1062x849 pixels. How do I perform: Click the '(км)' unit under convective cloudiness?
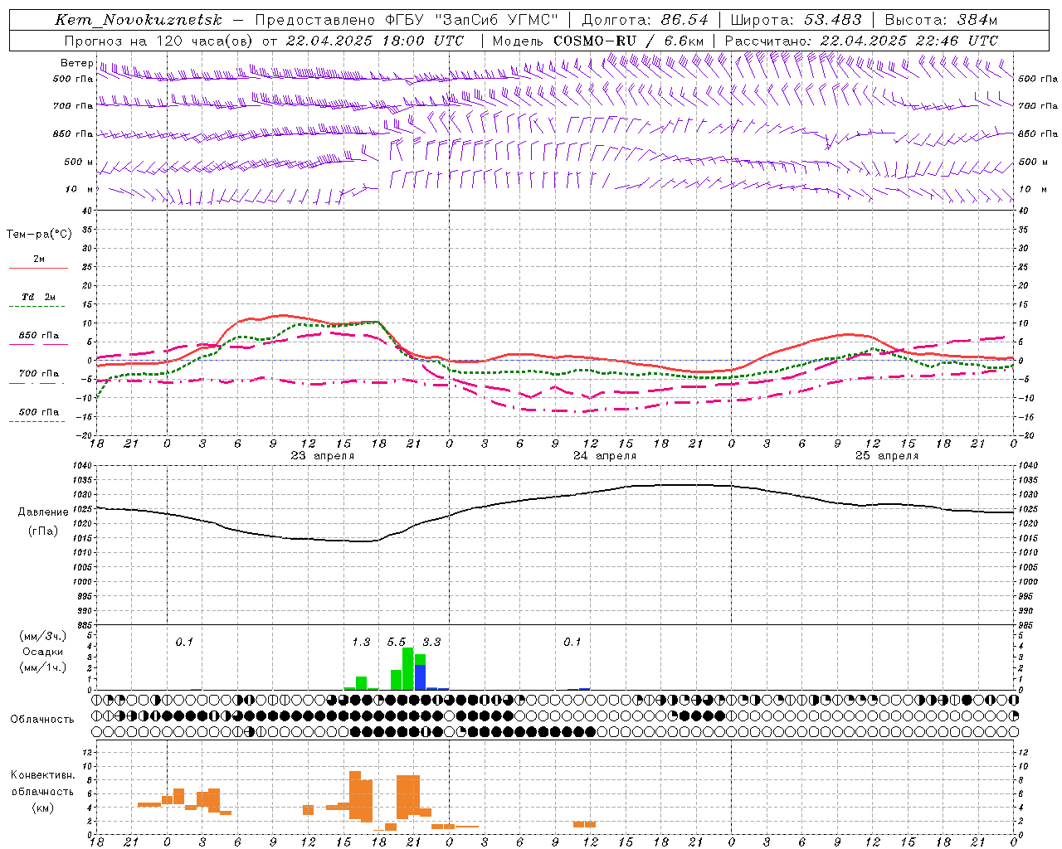(43, 808)
